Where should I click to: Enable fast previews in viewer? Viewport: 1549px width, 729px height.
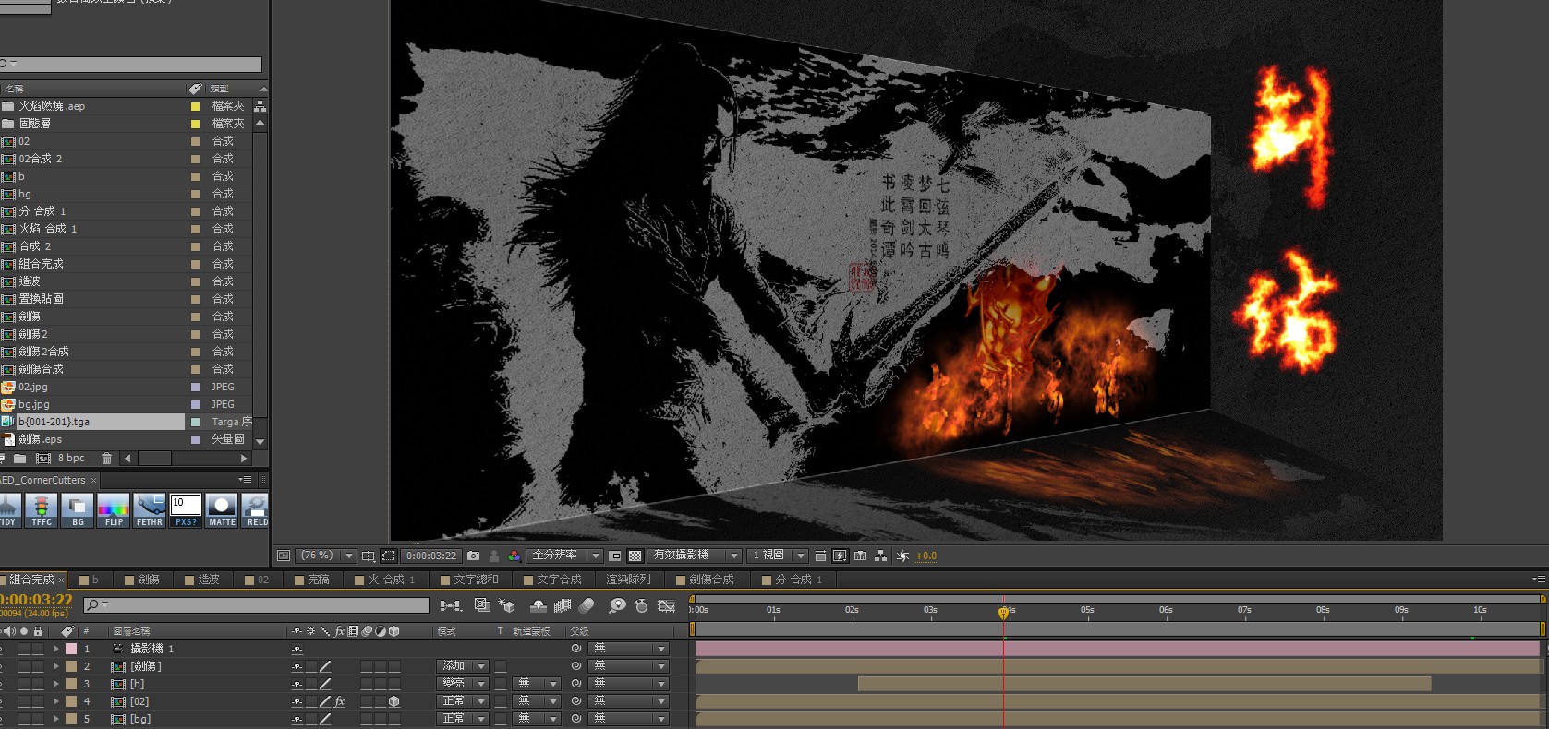[x=840, y=556]
